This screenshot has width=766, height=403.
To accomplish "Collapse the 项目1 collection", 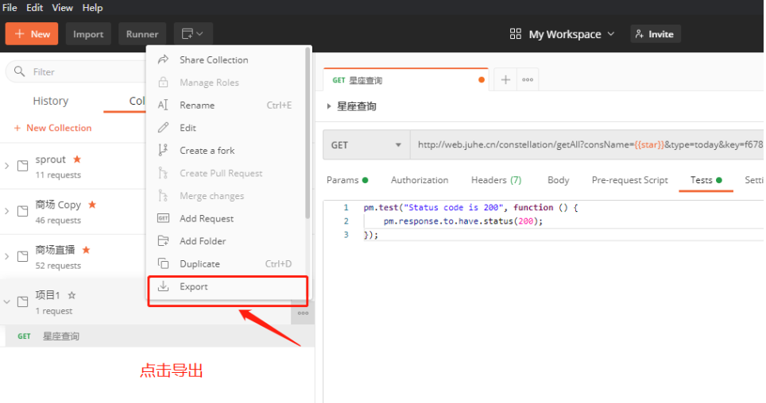I will (7, 301).
